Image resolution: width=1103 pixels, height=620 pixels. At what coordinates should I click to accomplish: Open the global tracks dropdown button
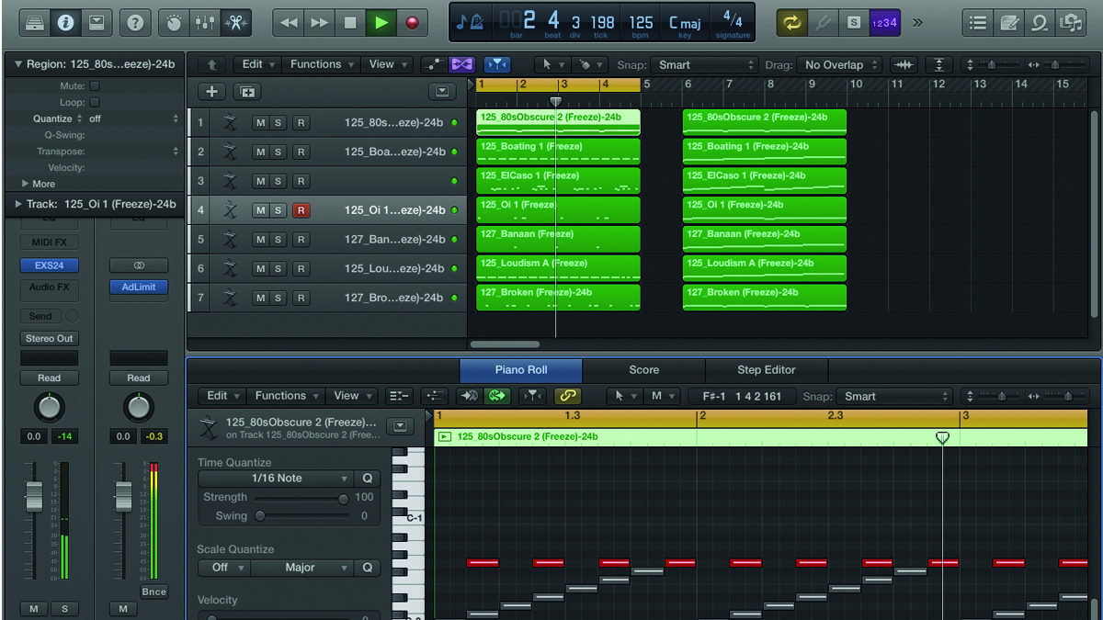442,91
